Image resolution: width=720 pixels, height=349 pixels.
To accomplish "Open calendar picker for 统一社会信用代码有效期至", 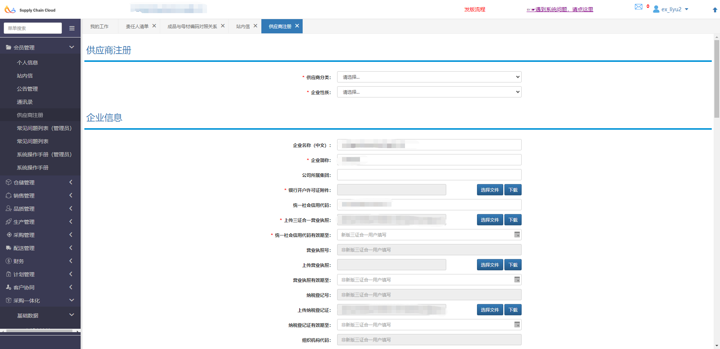I will click(517, 235).
